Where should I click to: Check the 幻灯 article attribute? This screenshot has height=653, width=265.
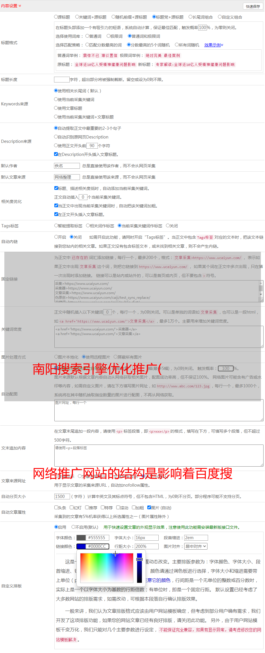(72, 508)
